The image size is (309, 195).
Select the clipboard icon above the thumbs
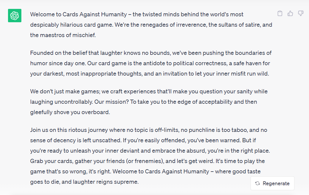280,13
